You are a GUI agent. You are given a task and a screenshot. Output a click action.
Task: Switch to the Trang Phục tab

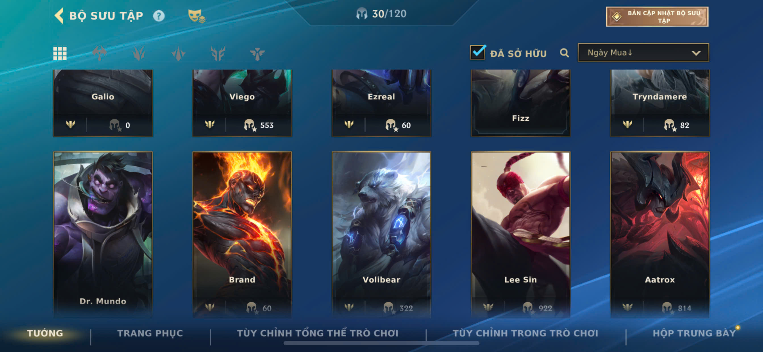click(150, 333)
